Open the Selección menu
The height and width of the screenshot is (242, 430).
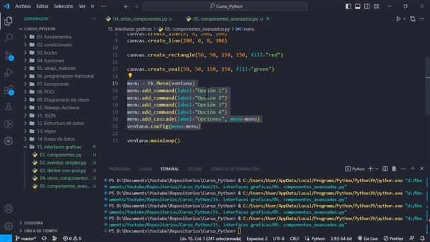point(63,6)
